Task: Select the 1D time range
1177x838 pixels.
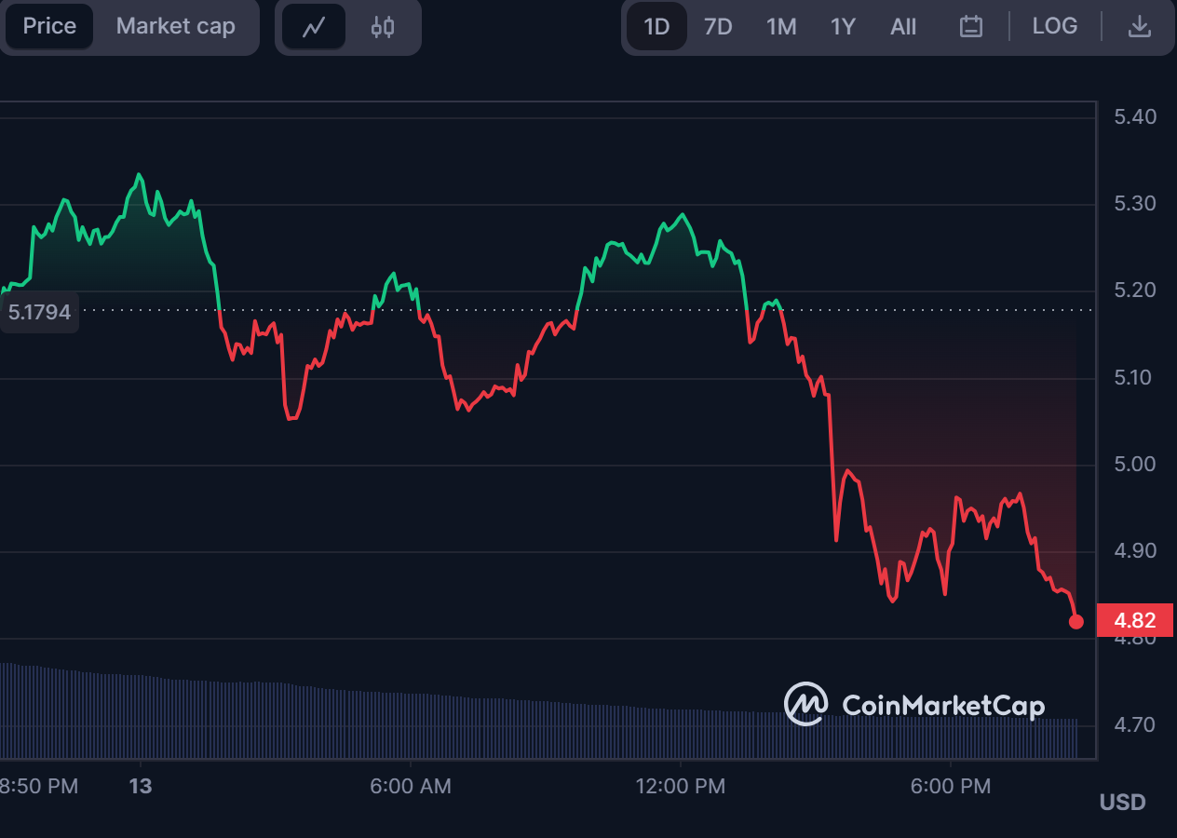Action: click(656, 27)
